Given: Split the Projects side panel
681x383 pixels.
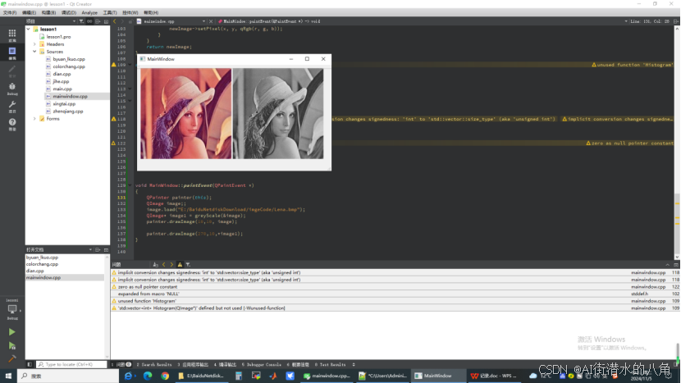Looking at the screenshot, I should click(98, 21).
